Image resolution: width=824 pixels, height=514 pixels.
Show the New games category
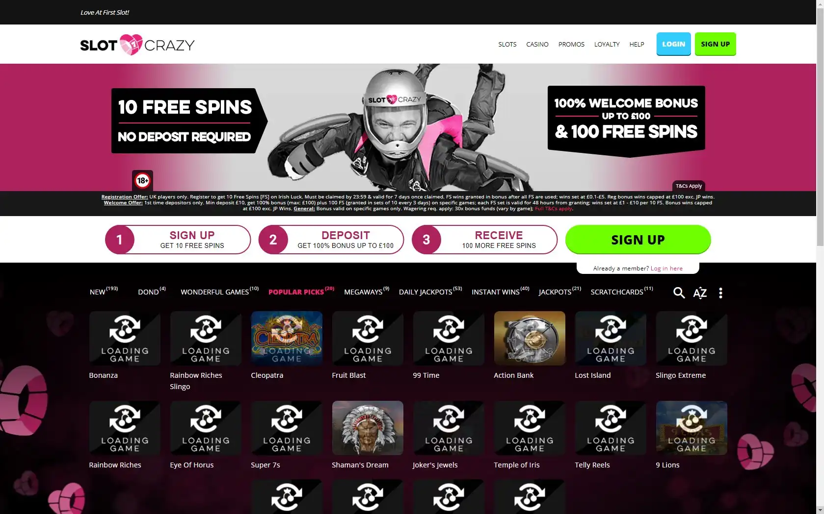click(104, 292)
